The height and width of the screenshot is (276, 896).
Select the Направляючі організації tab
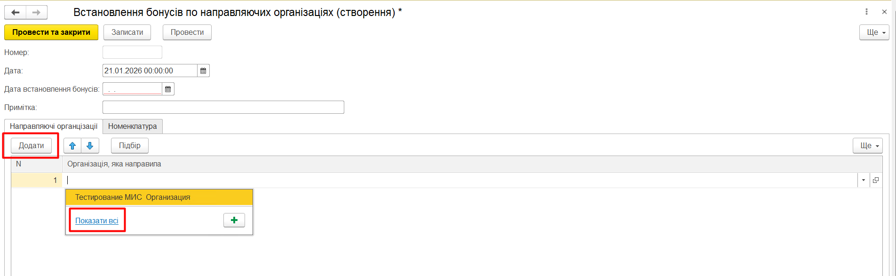coord(54,126)
